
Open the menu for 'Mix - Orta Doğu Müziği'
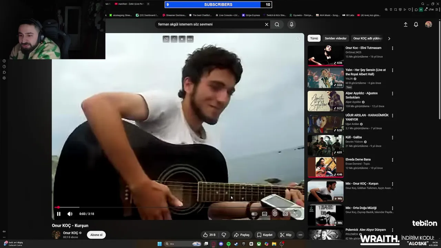[392, 208]
